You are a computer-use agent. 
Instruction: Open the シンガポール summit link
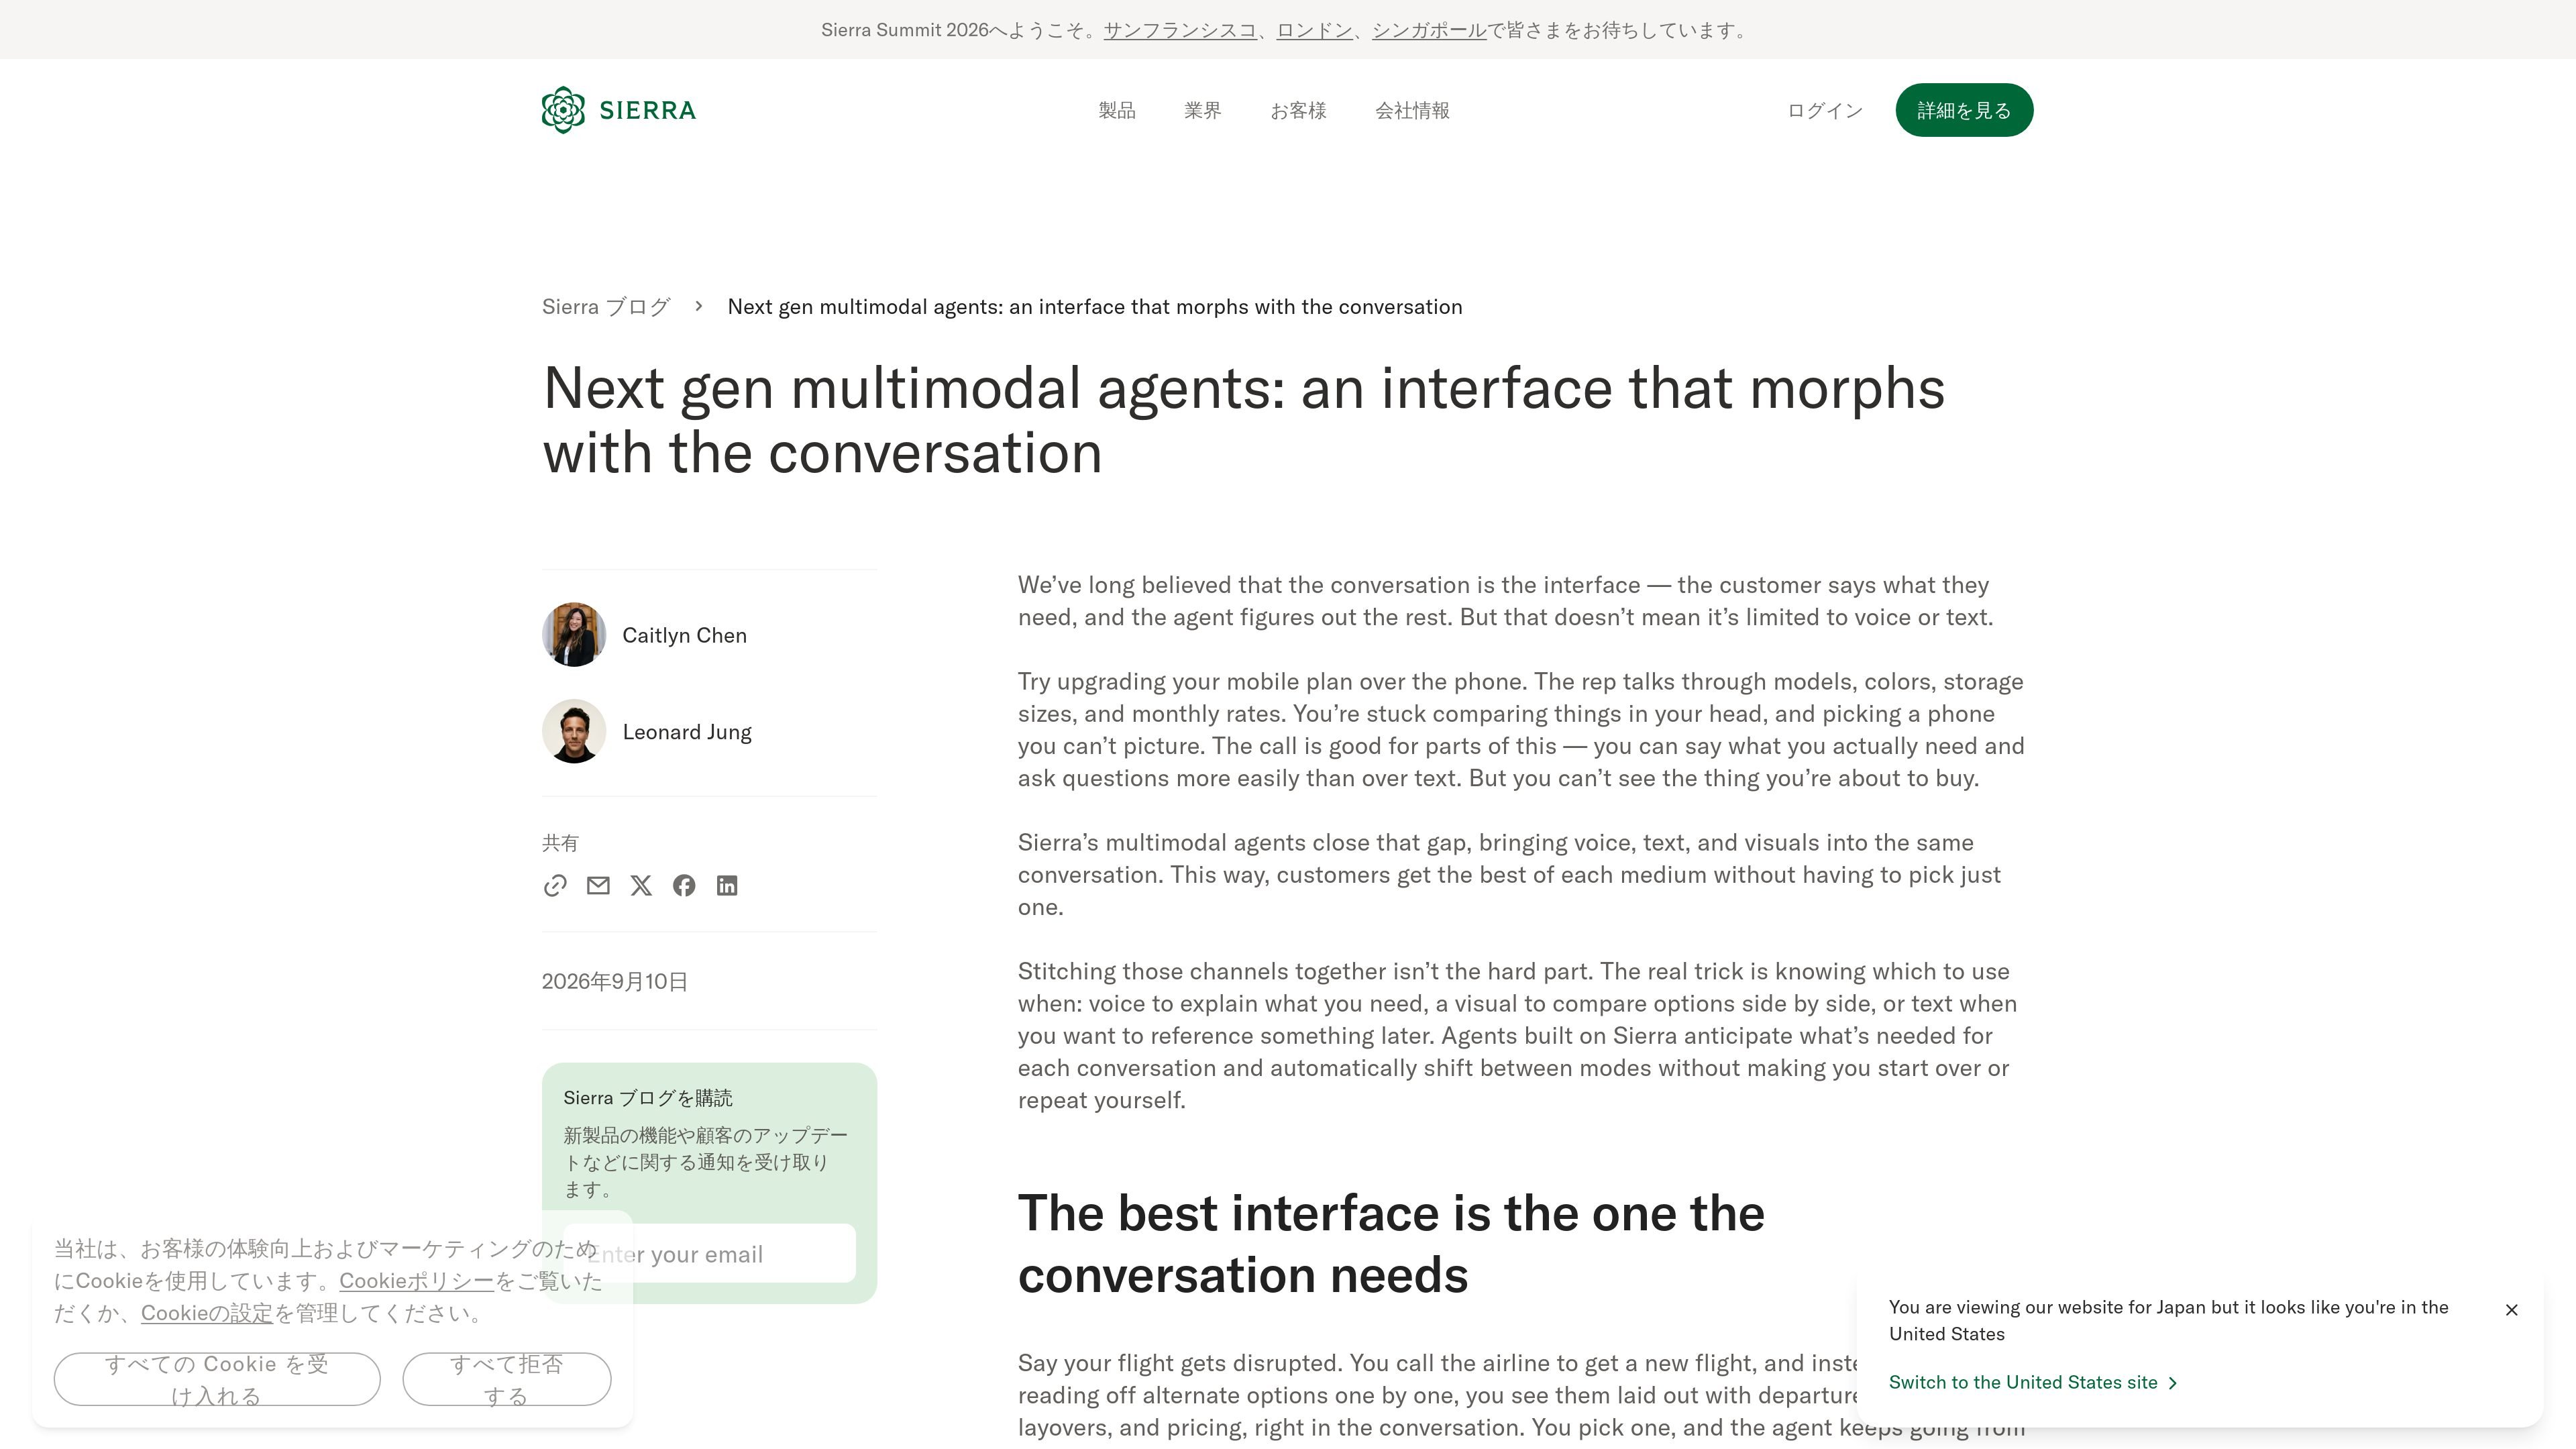1429,30
